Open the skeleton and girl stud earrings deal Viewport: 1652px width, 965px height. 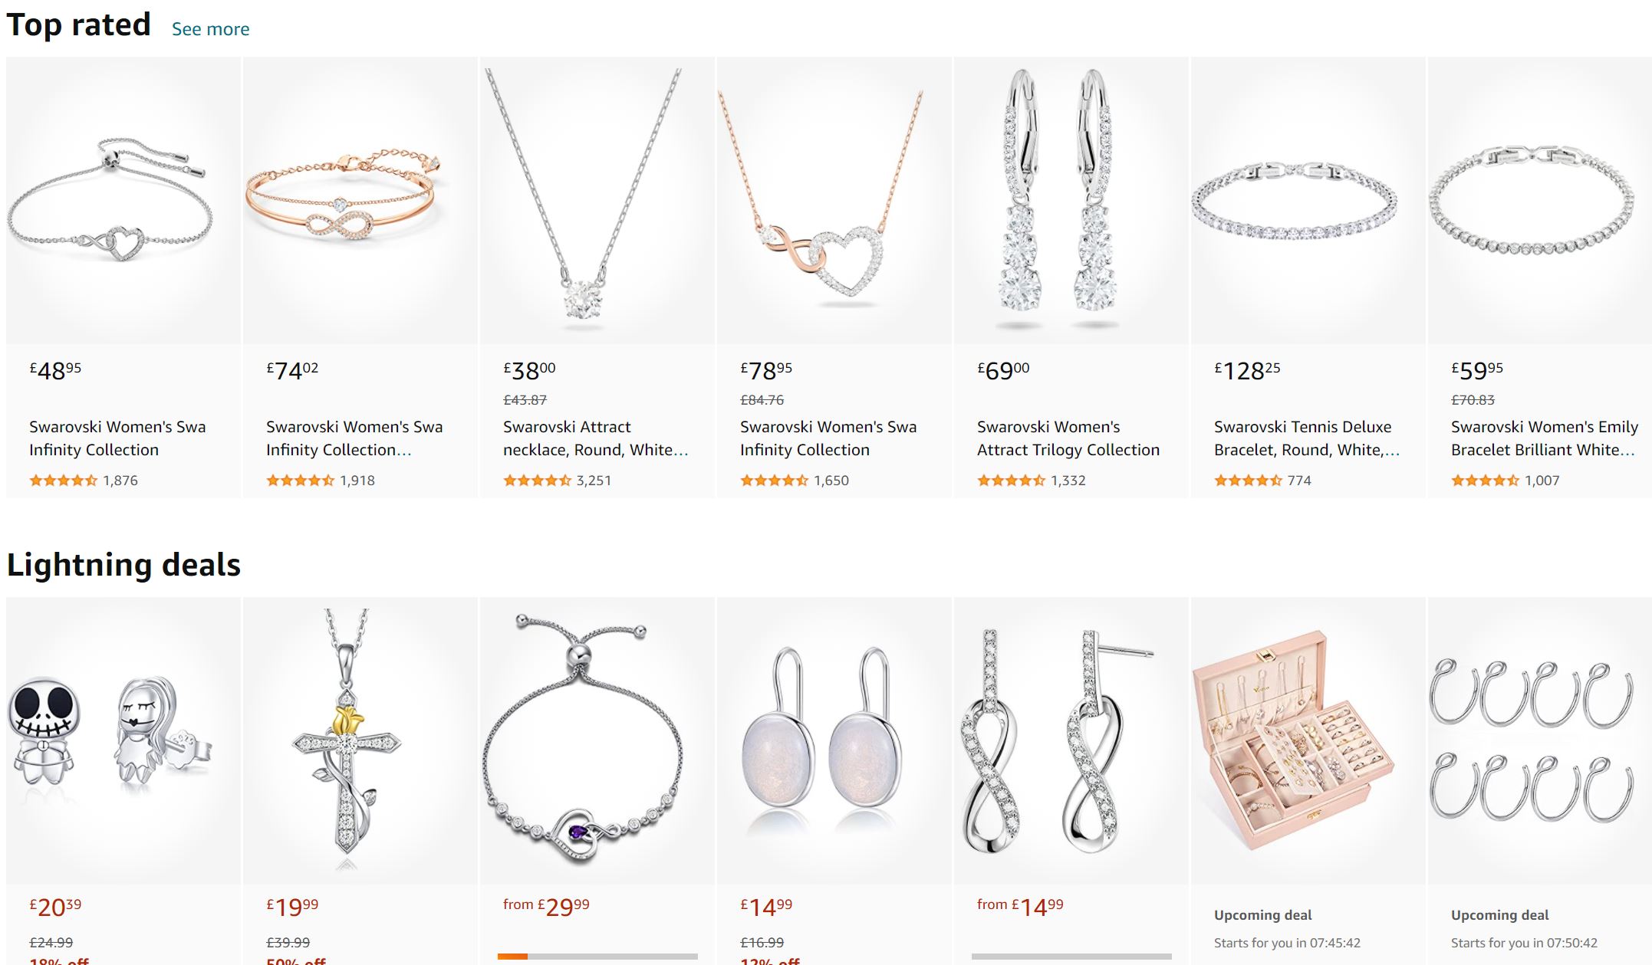[x=123, y=740]
